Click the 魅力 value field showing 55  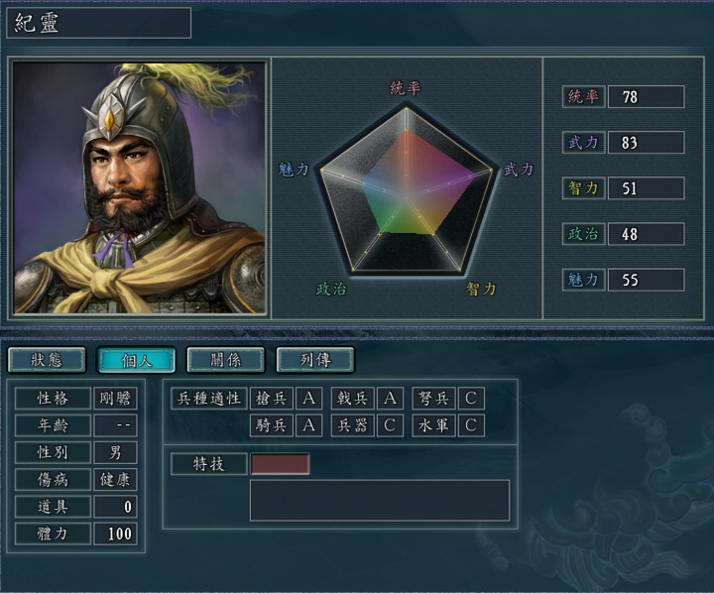(x=647, y=280)
